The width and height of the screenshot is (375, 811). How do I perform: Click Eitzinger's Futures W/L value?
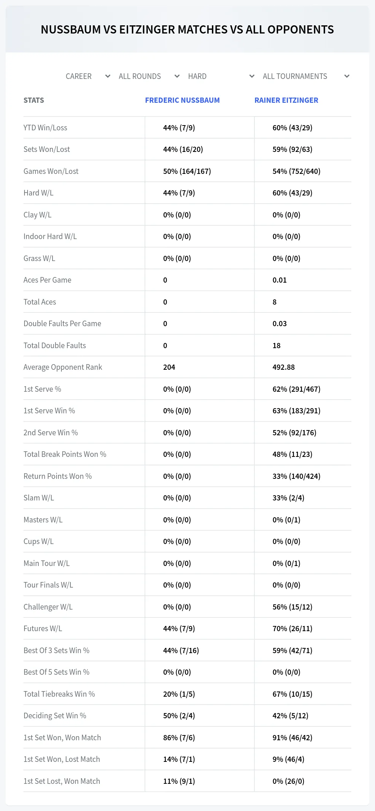click(292, 629)
